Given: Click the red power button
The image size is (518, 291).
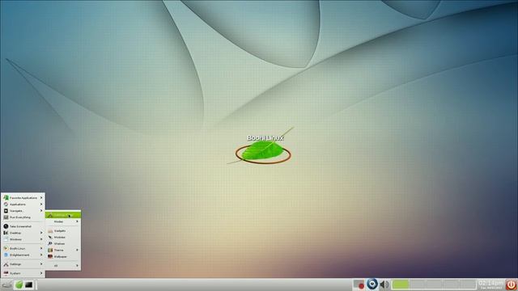Looking at the screenshot, I should pos(511,285).
